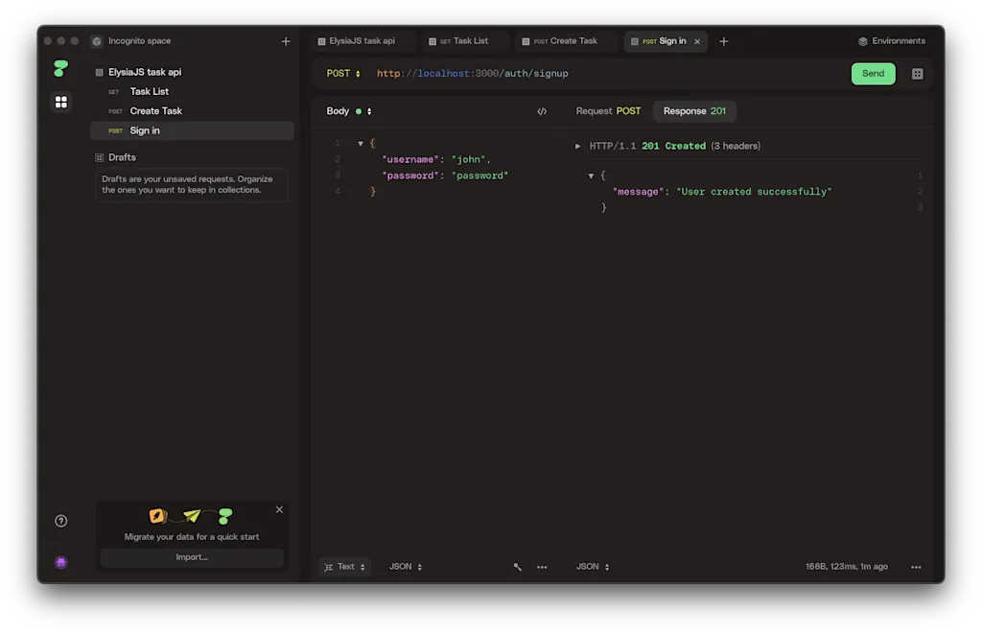Image resolution: width=982 pixels, height=633 pixels.
Task: Open the Body type dropdown
Action: (x=349, y=111)
